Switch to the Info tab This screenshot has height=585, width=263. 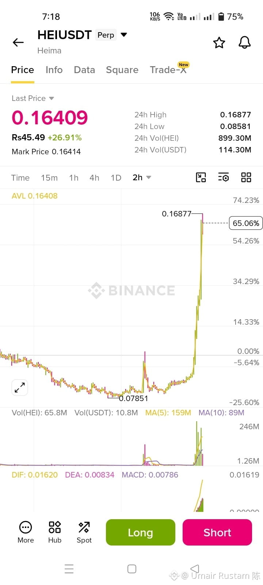54,70
